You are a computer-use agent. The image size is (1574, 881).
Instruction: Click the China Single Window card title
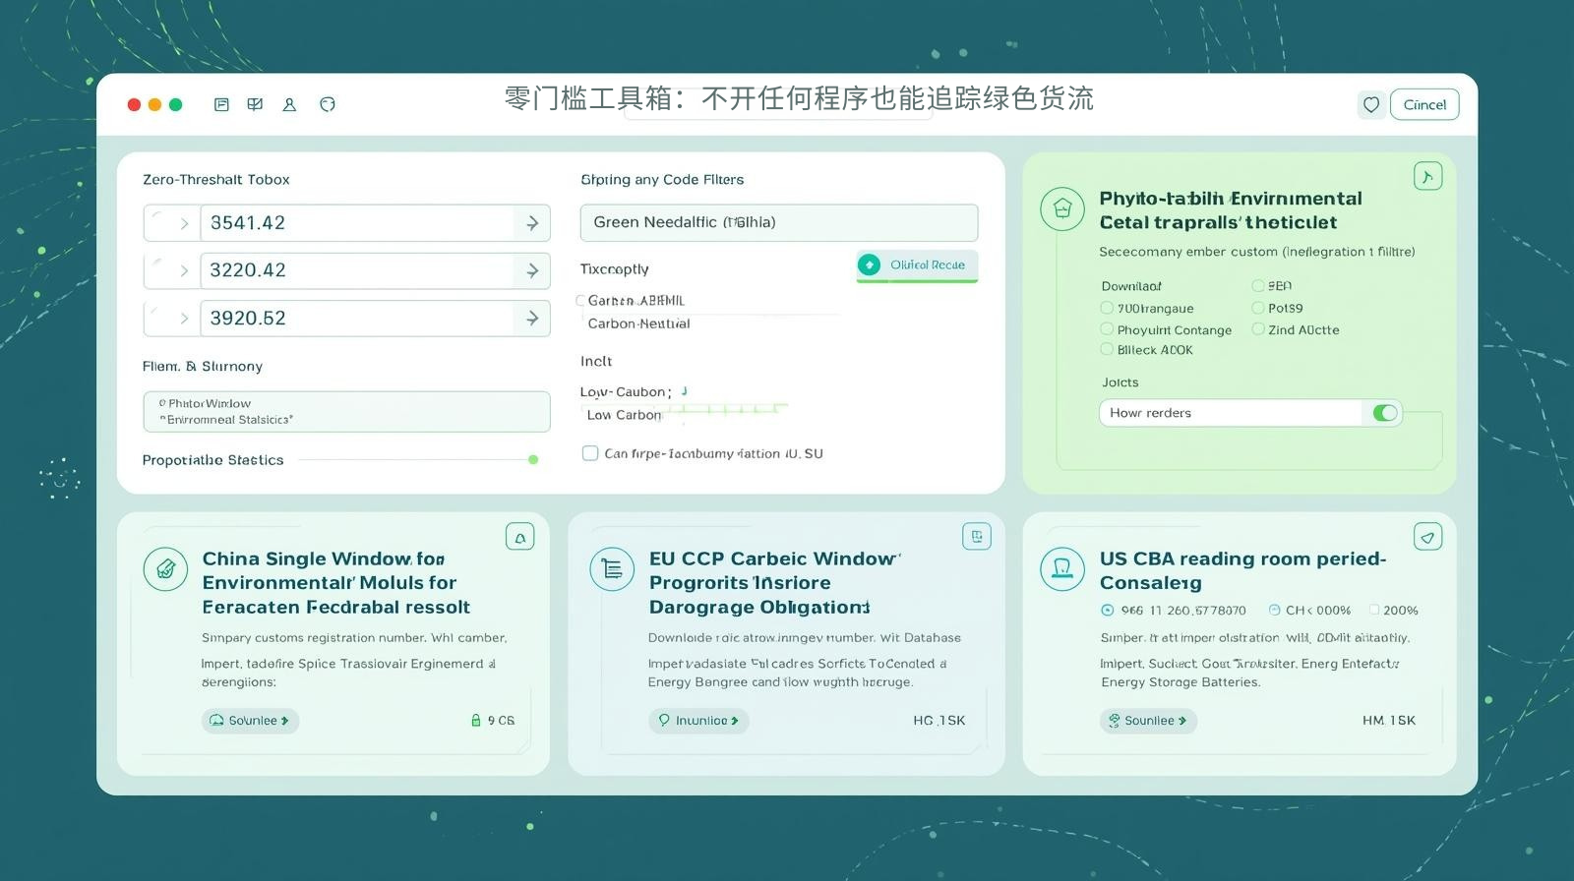click(x=336, y=583)
